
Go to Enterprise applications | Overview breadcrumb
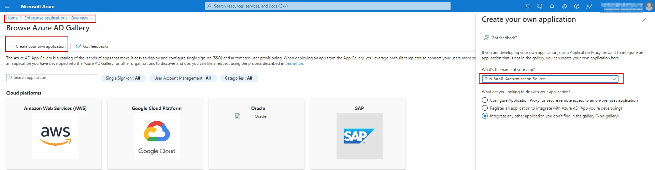[56, 18]
